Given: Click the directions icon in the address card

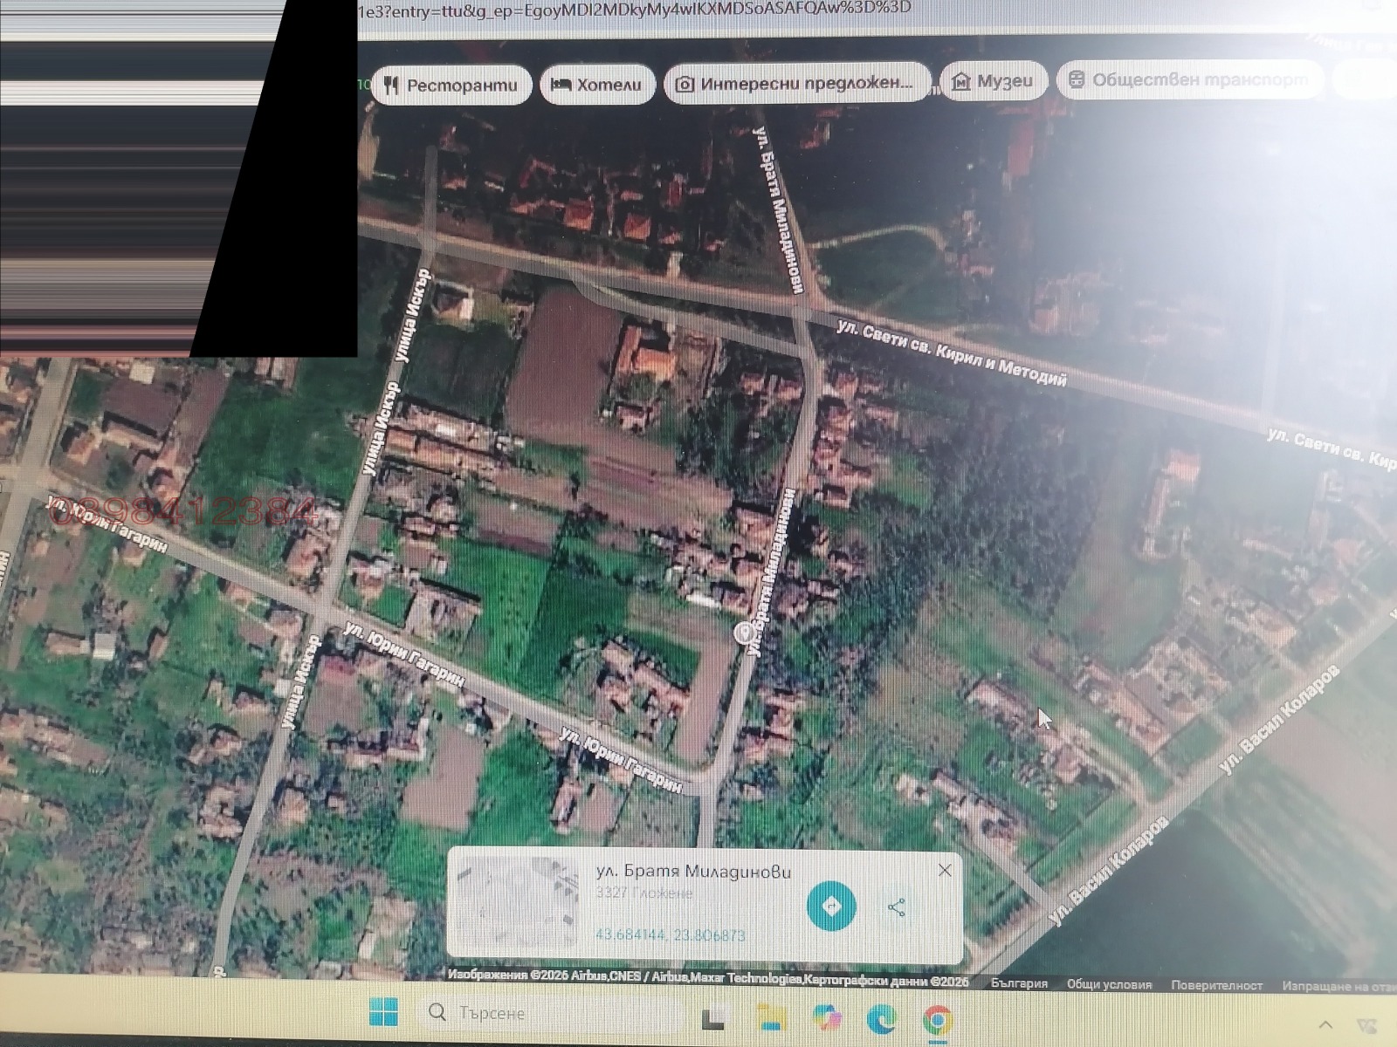Looking at the screenshot, I should [x=831, y=906].
